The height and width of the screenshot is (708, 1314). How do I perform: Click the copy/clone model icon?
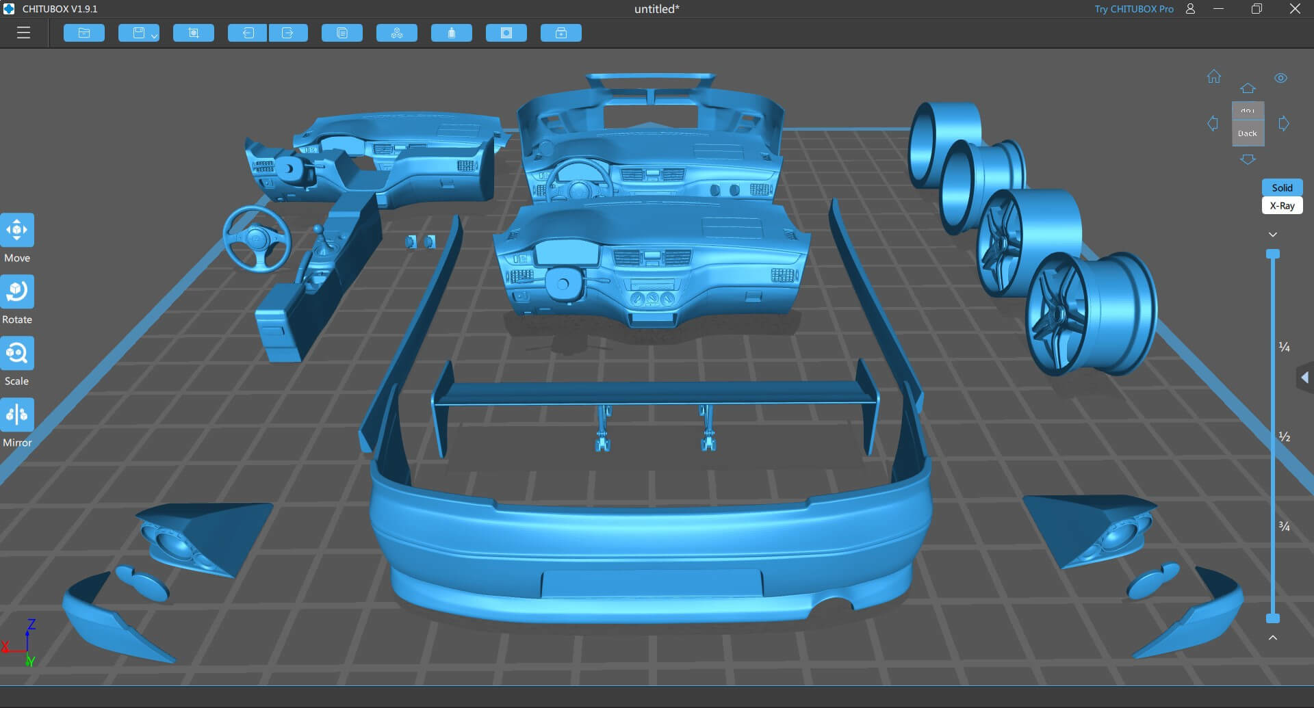[x=342, y=33]
